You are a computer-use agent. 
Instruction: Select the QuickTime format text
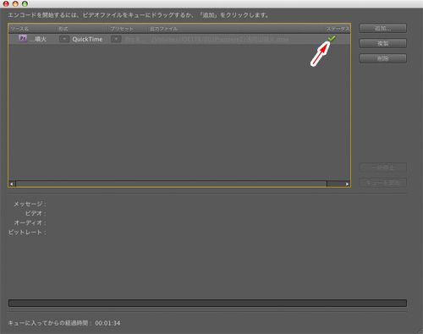[87, 39]
